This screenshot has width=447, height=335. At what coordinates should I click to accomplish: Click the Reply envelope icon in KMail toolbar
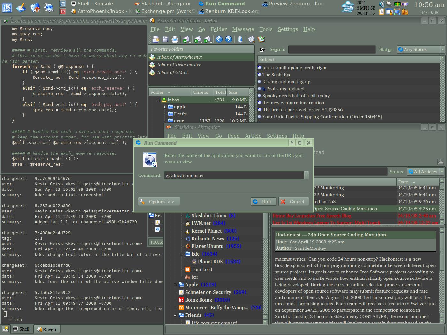[x=198, y=39]
